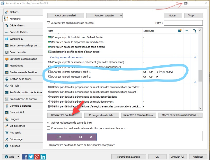This screenshot has height=160, width=210.
Task: Open the Aide dropdown arrow
Action: pyautogui.click(x=18, y=157)
